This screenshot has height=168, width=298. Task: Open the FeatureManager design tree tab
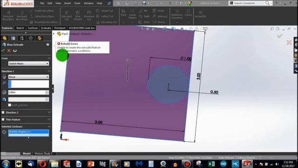5,38
